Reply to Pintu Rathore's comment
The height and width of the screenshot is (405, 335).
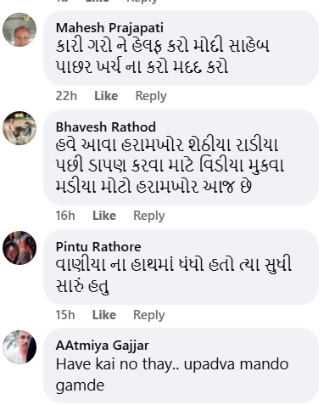[x=149, y=315]
